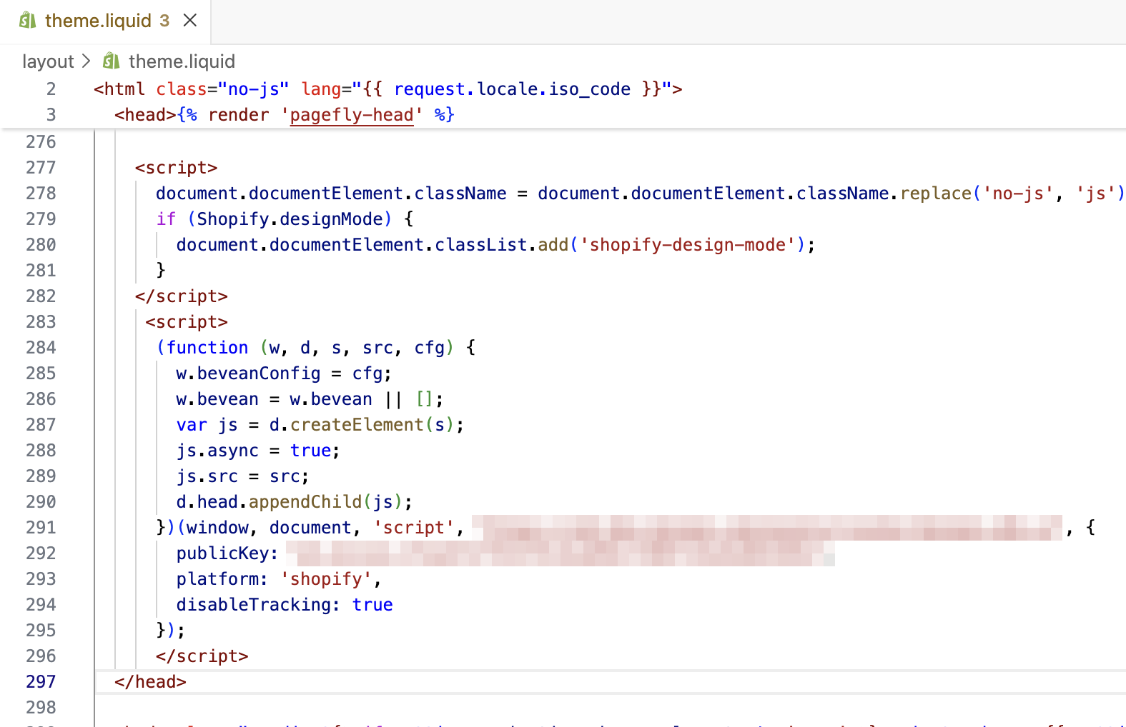This screenshot has width=1126, height=727.
Task: Click the Shopify icon on theme.liquid tab
Action: click(x=27, y=21)
